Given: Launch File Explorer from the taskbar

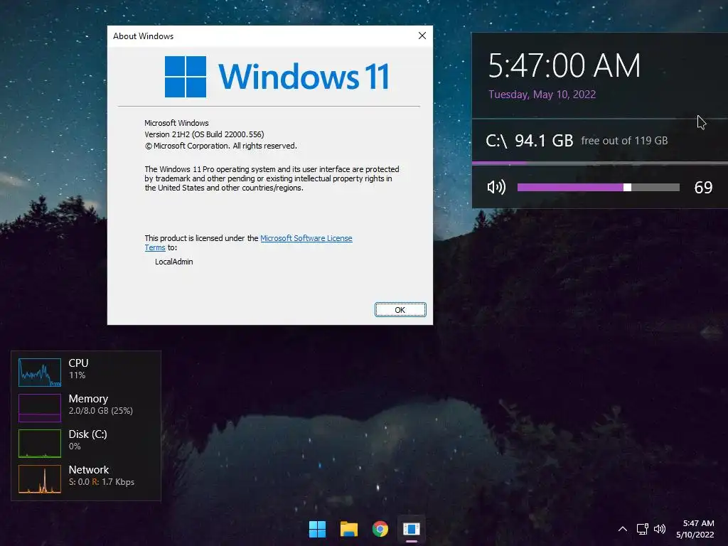Looking at the screenshot, I should click(x=348, y=529).
